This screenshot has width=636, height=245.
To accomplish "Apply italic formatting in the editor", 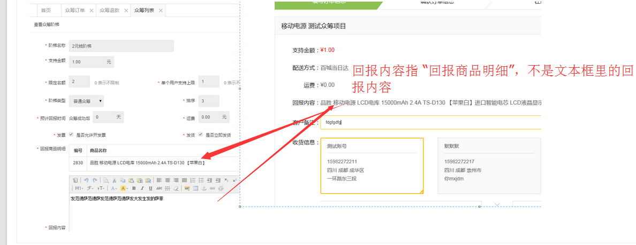I will point(142,188).
